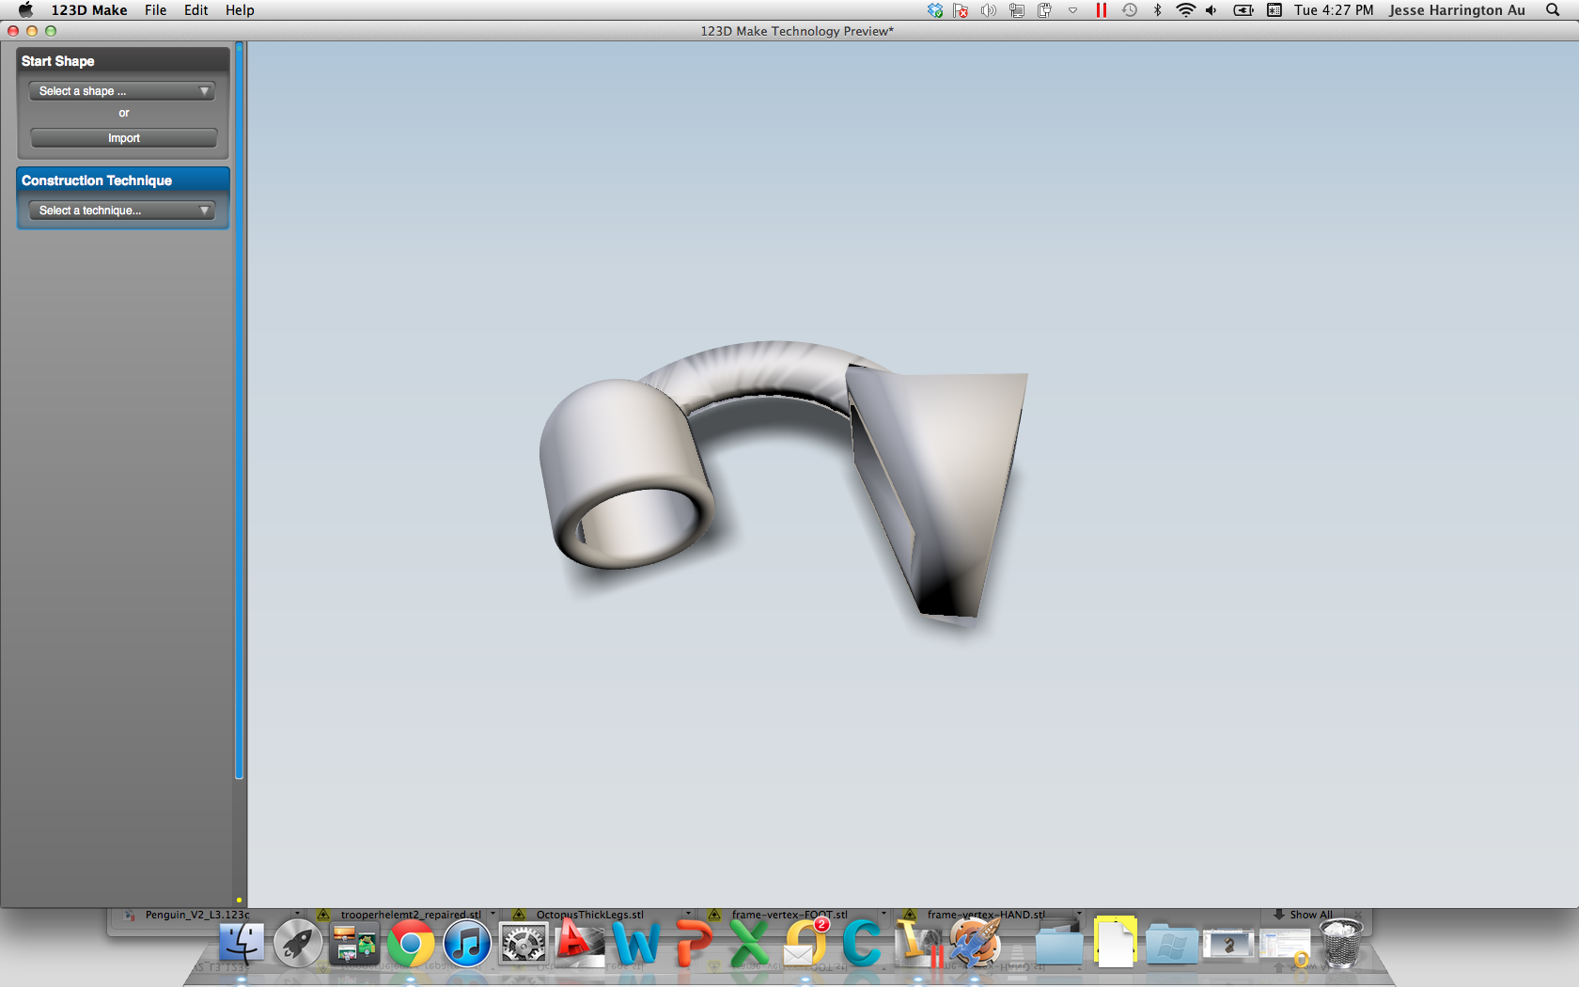1579x987 pixels.
Task: Open Microsoft Excel from the dock
Action: (x=749, y=944)
